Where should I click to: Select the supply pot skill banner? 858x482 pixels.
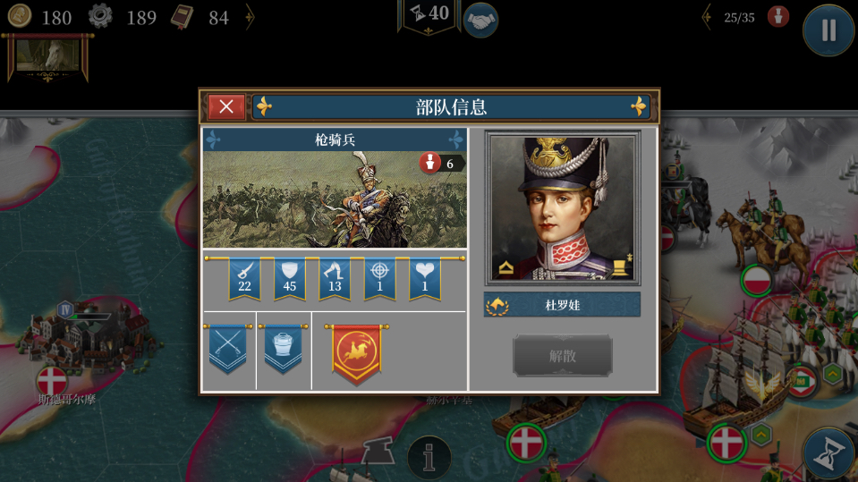tap(283, 349)
